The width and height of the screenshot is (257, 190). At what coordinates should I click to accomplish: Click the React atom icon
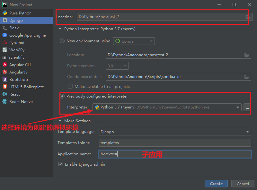(5, 94)
